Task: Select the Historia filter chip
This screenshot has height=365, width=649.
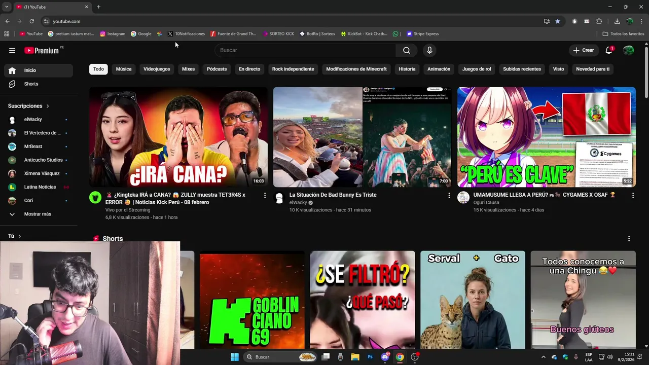Action: [x=407, y=69]
